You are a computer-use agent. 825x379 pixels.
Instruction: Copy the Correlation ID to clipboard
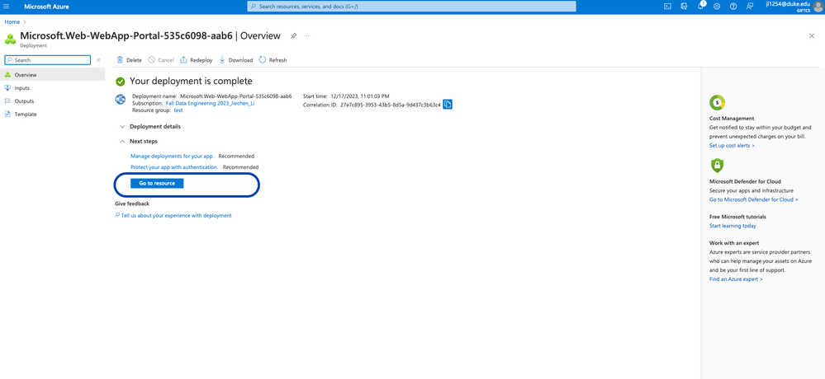[x=448, y=105]
